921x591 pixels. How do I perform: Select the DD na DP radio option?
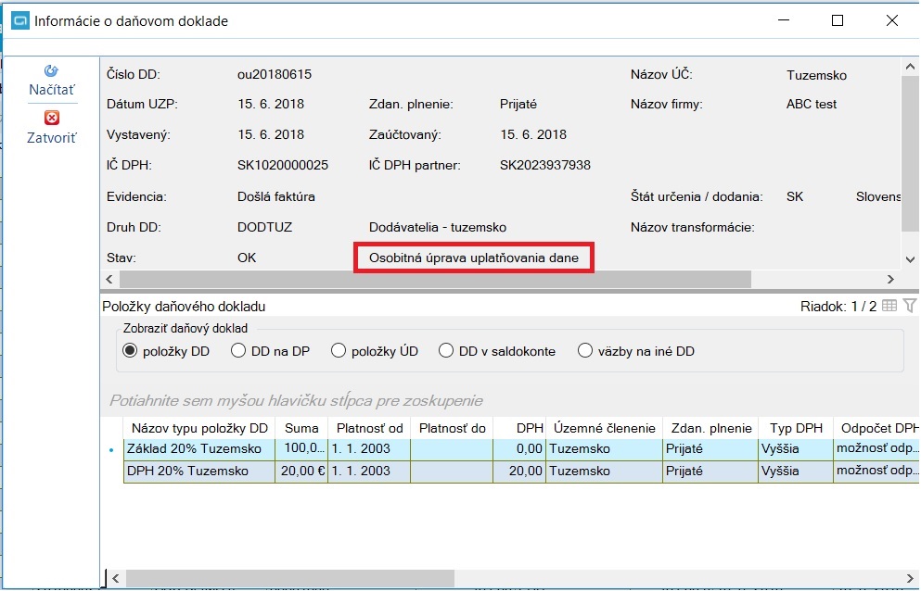pos(237,351)
